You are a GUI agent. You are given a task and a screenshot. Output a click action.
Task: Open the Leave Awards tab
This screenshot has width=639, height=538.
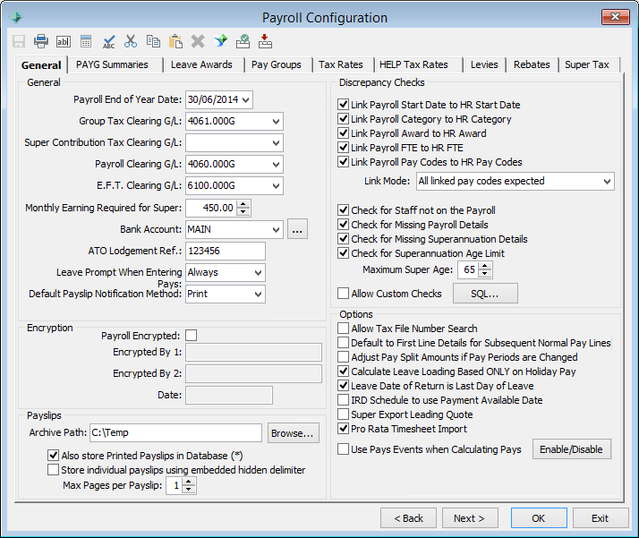point(201,64)
